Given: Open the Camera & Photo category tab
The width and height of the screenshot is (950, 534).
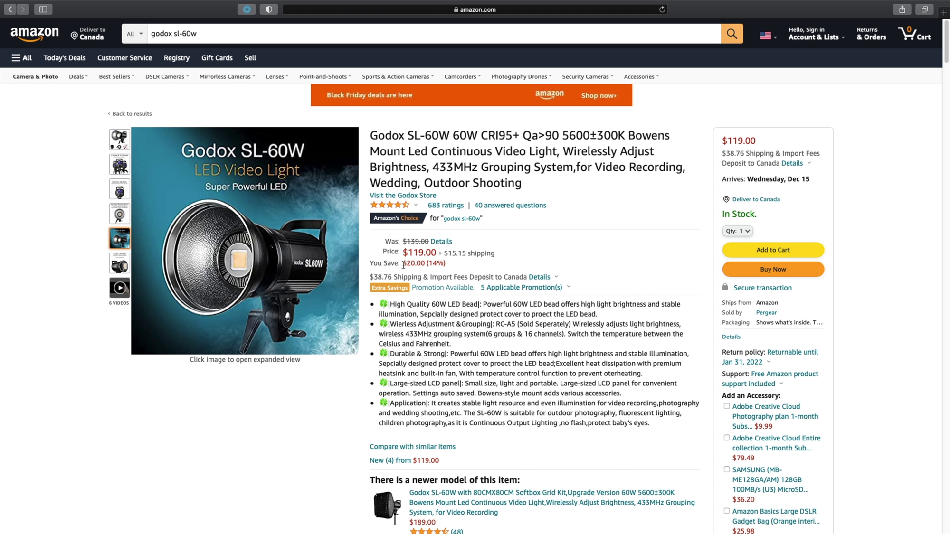Looking at the screenshot, I should coord(35,76).
